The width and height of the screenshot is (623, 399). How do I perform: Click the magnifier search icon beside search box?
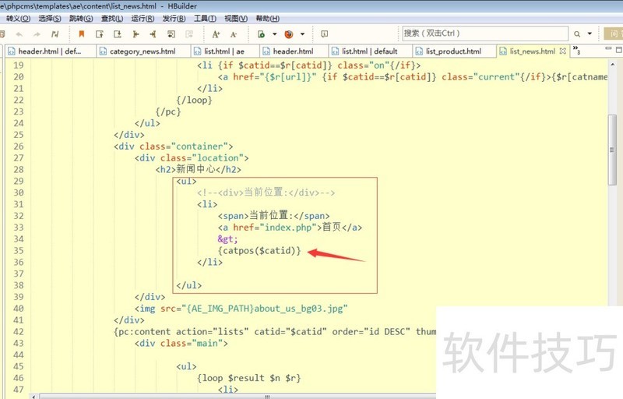[x=577, y=34]
